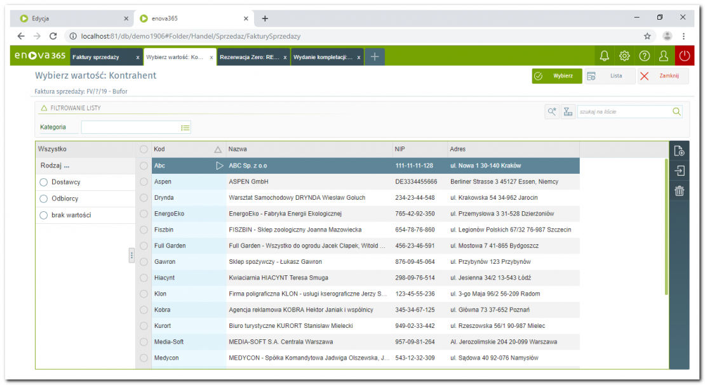Open the settings gear in enova365 header
Screen dimensions: 705x385
pyautogui.click(x=624, y=56)
